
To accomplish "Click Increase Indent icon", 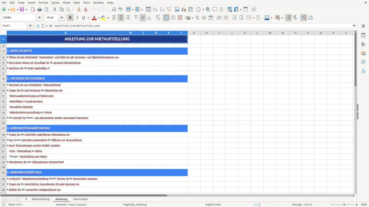I will 234,18.
